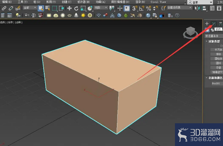Open the 视图 reference coordinate dropdown

pyautogui.click(x=101, y=8)
